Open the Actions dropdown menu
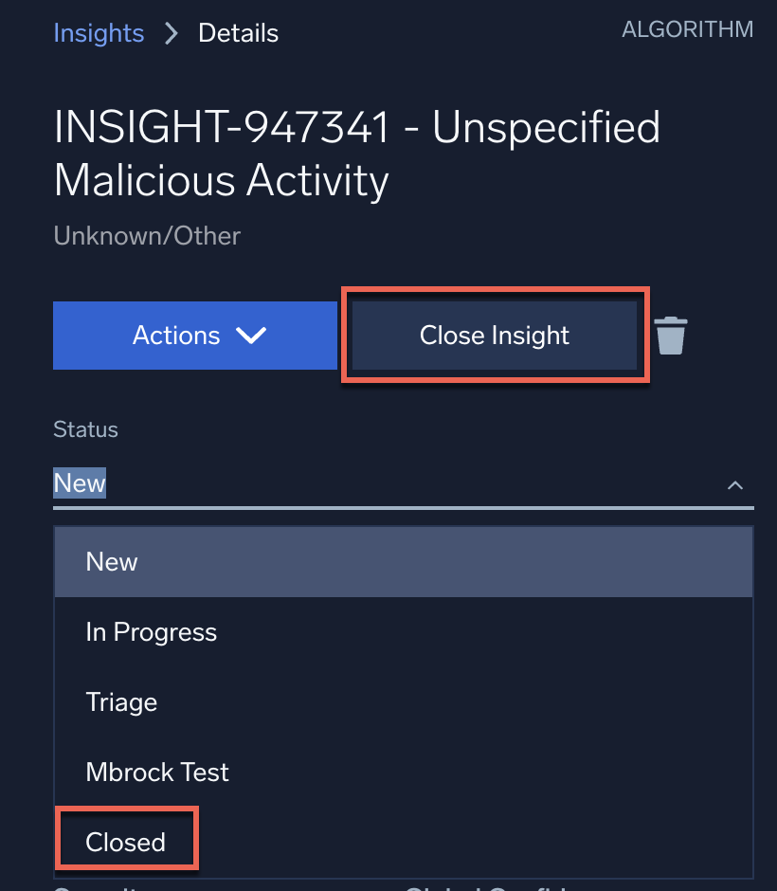777x891 pixels. [194, 336]
